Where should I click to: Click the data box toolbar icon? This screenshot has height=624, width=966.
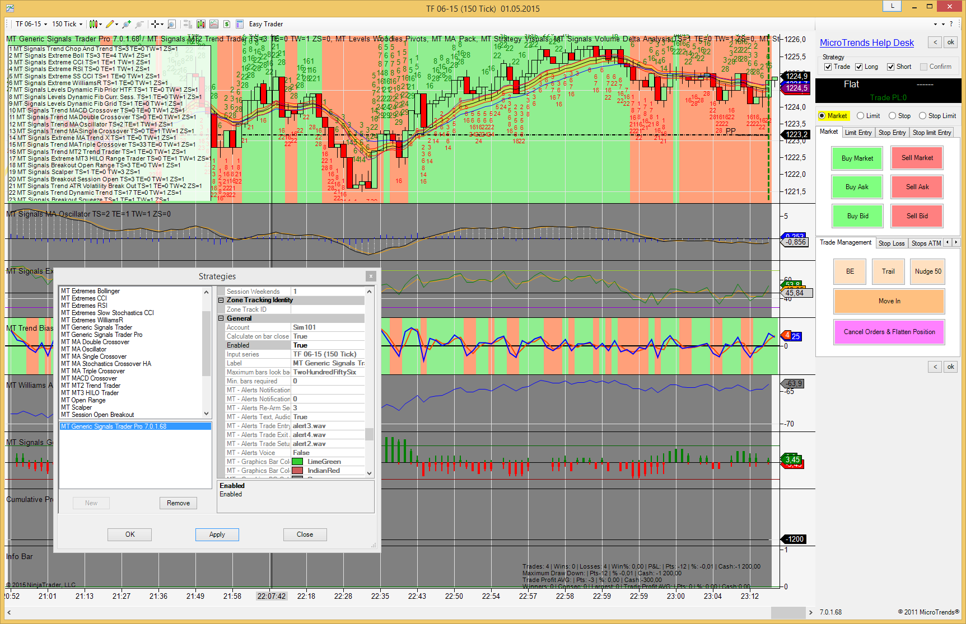click(240, 24)
